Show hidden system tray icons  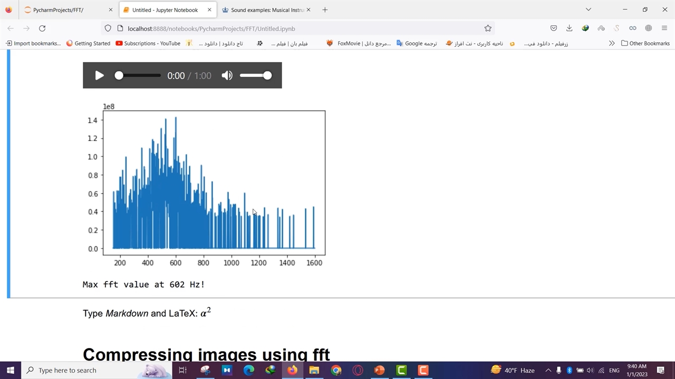(x=548, y=370)
